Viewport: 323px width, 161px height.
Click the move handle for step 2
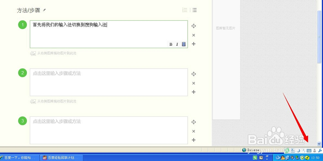(x=193, y=74)
